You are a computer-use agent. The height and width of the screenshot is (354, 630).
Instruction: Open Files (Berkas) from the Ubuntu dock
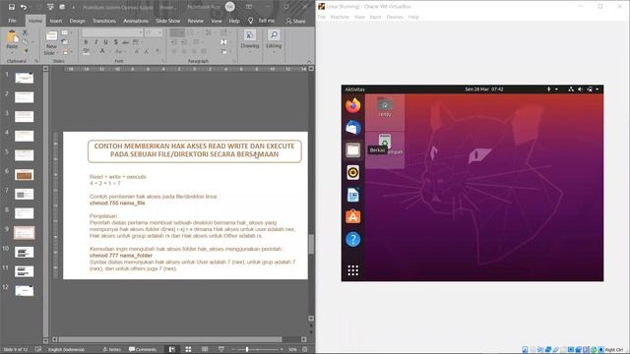pyautogui.click(x=352, y=150)
